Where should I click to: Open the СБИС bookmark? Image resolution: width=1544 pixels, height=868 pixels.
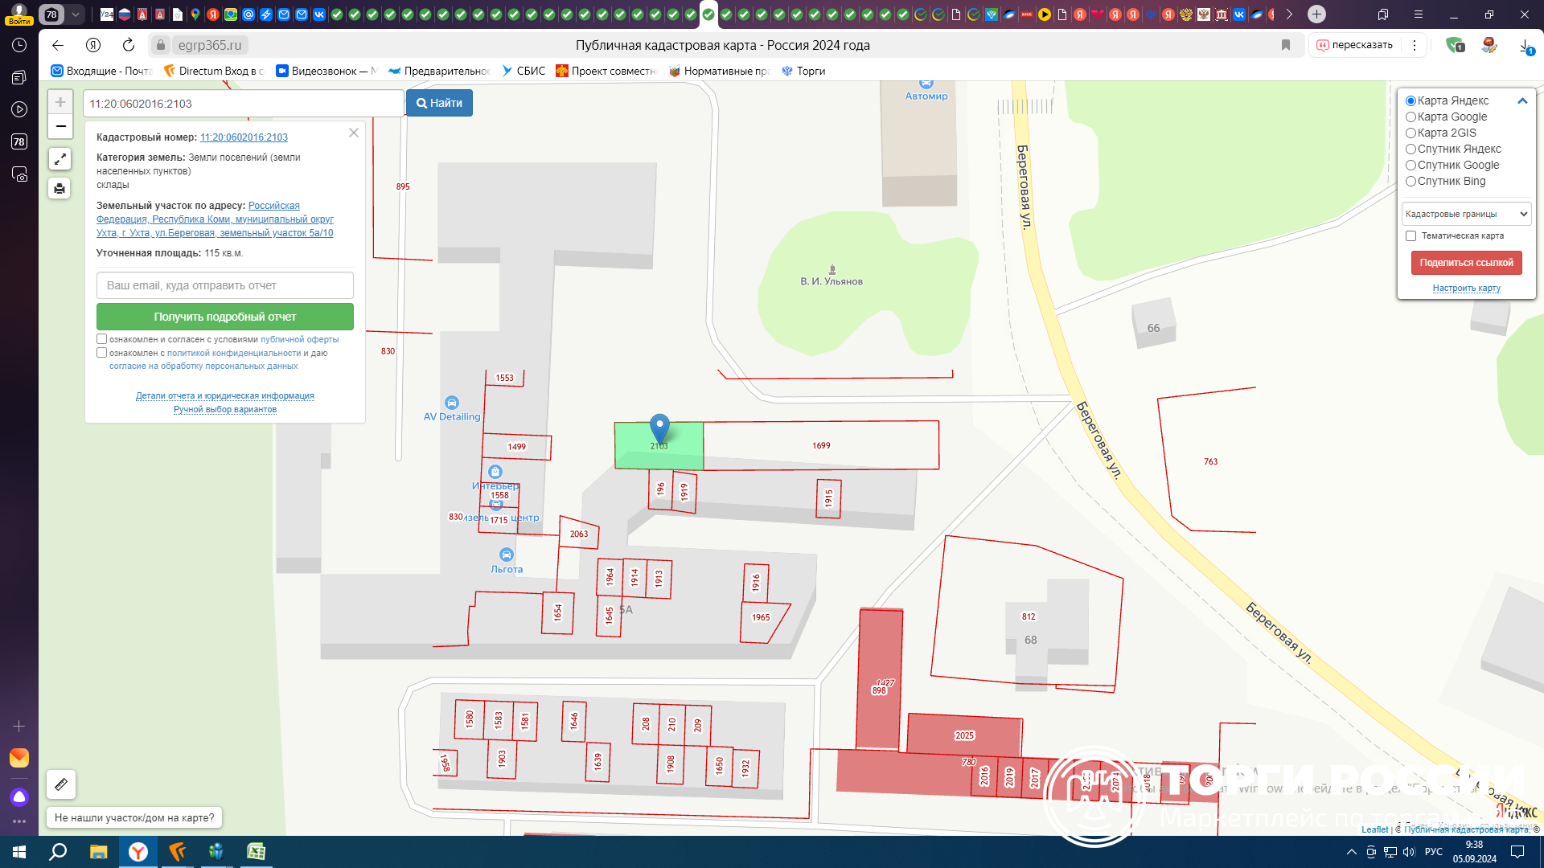(524, 71)
